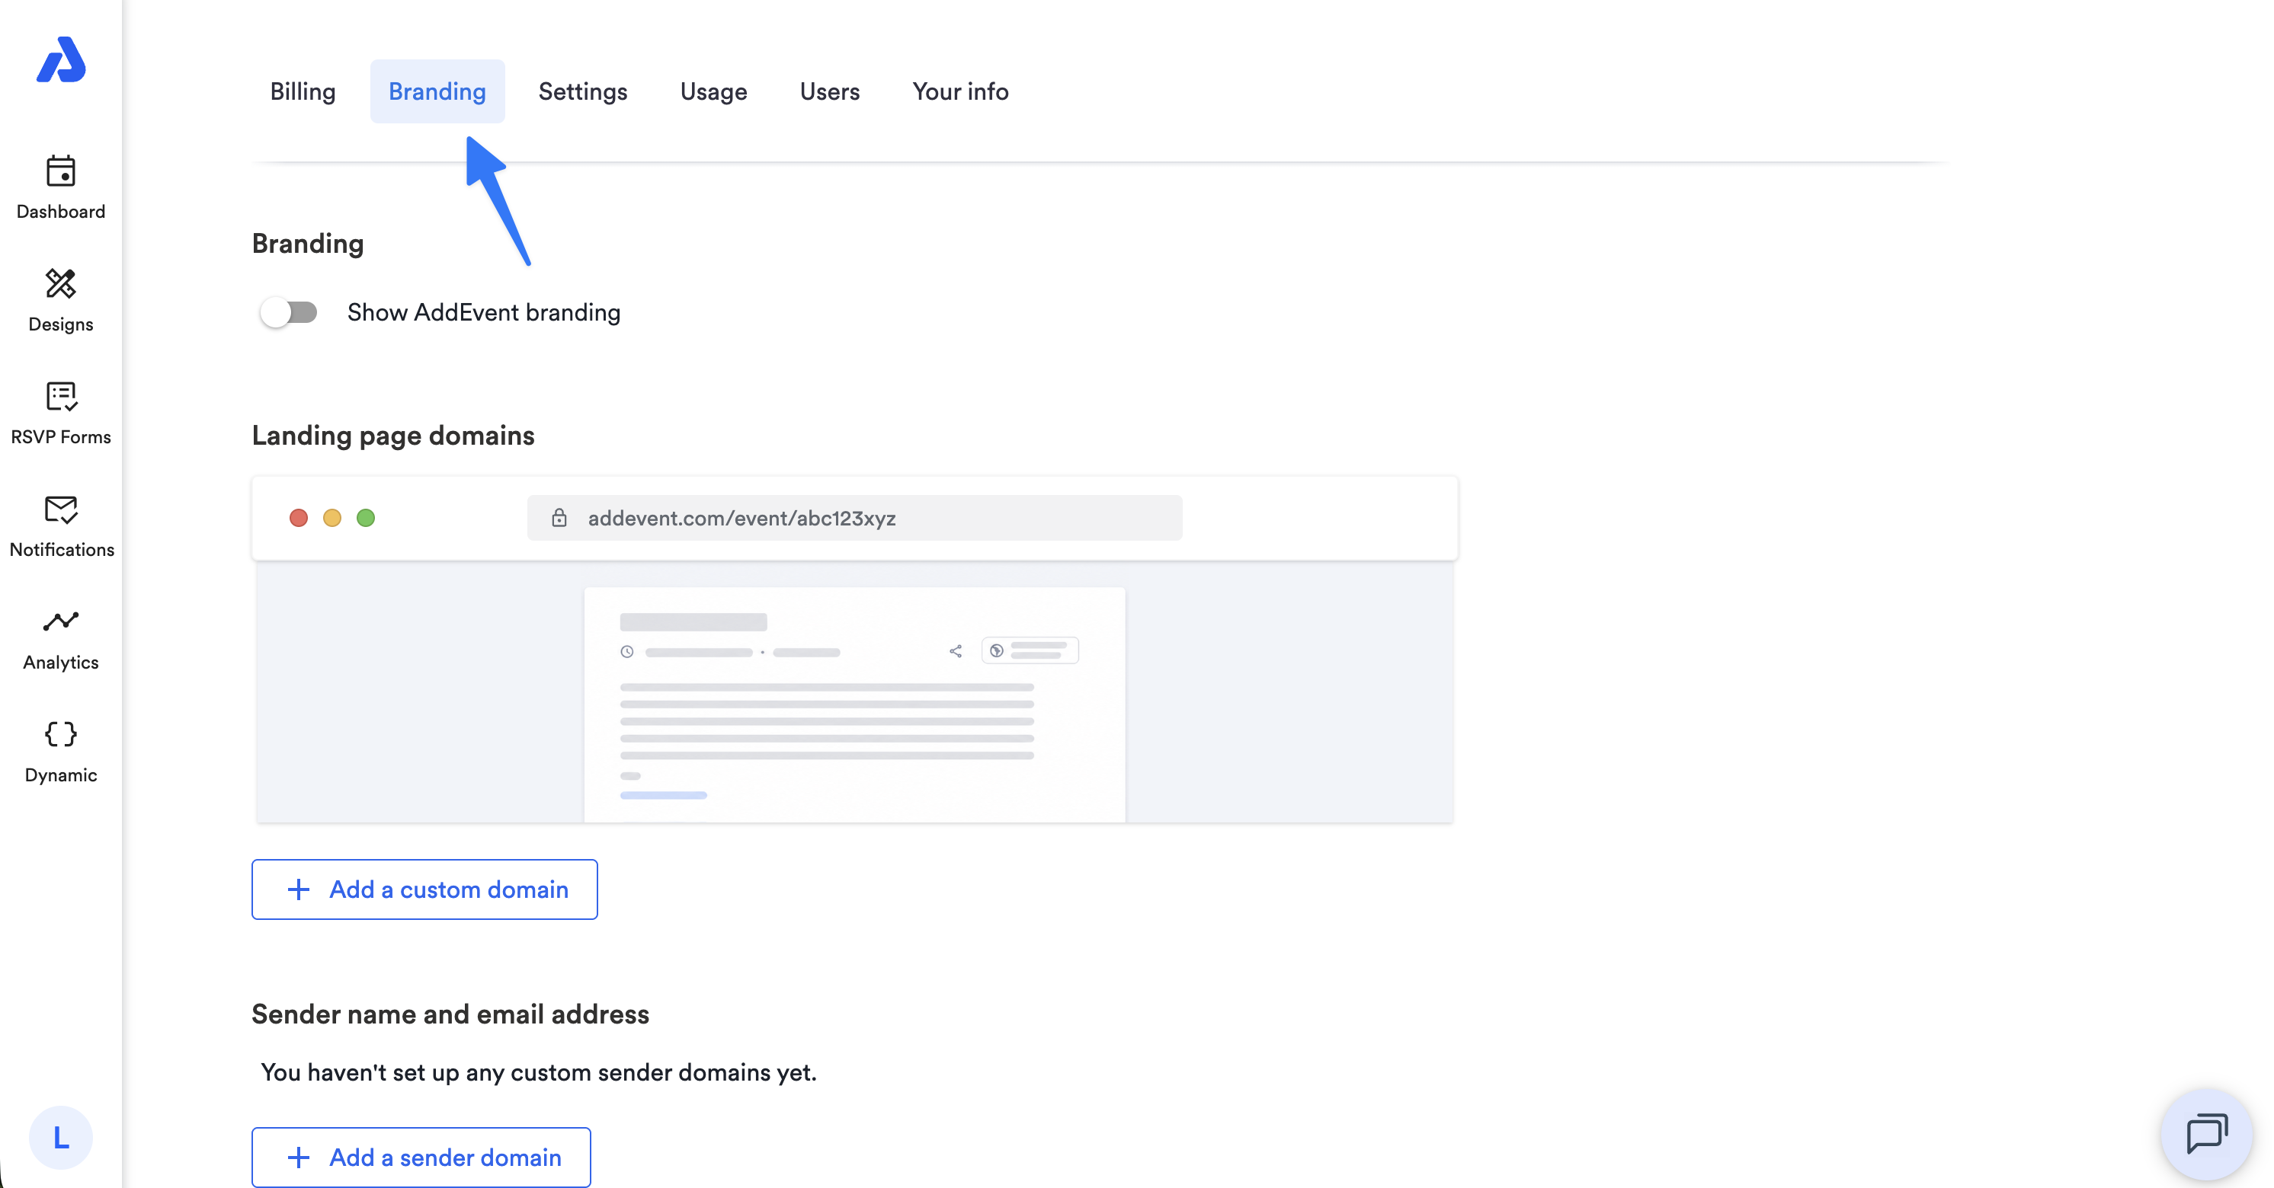The height and width of the screenshot is (1188, 2274).
Task: Click the landing page preview thumbnail
Action: coord(854,693)
